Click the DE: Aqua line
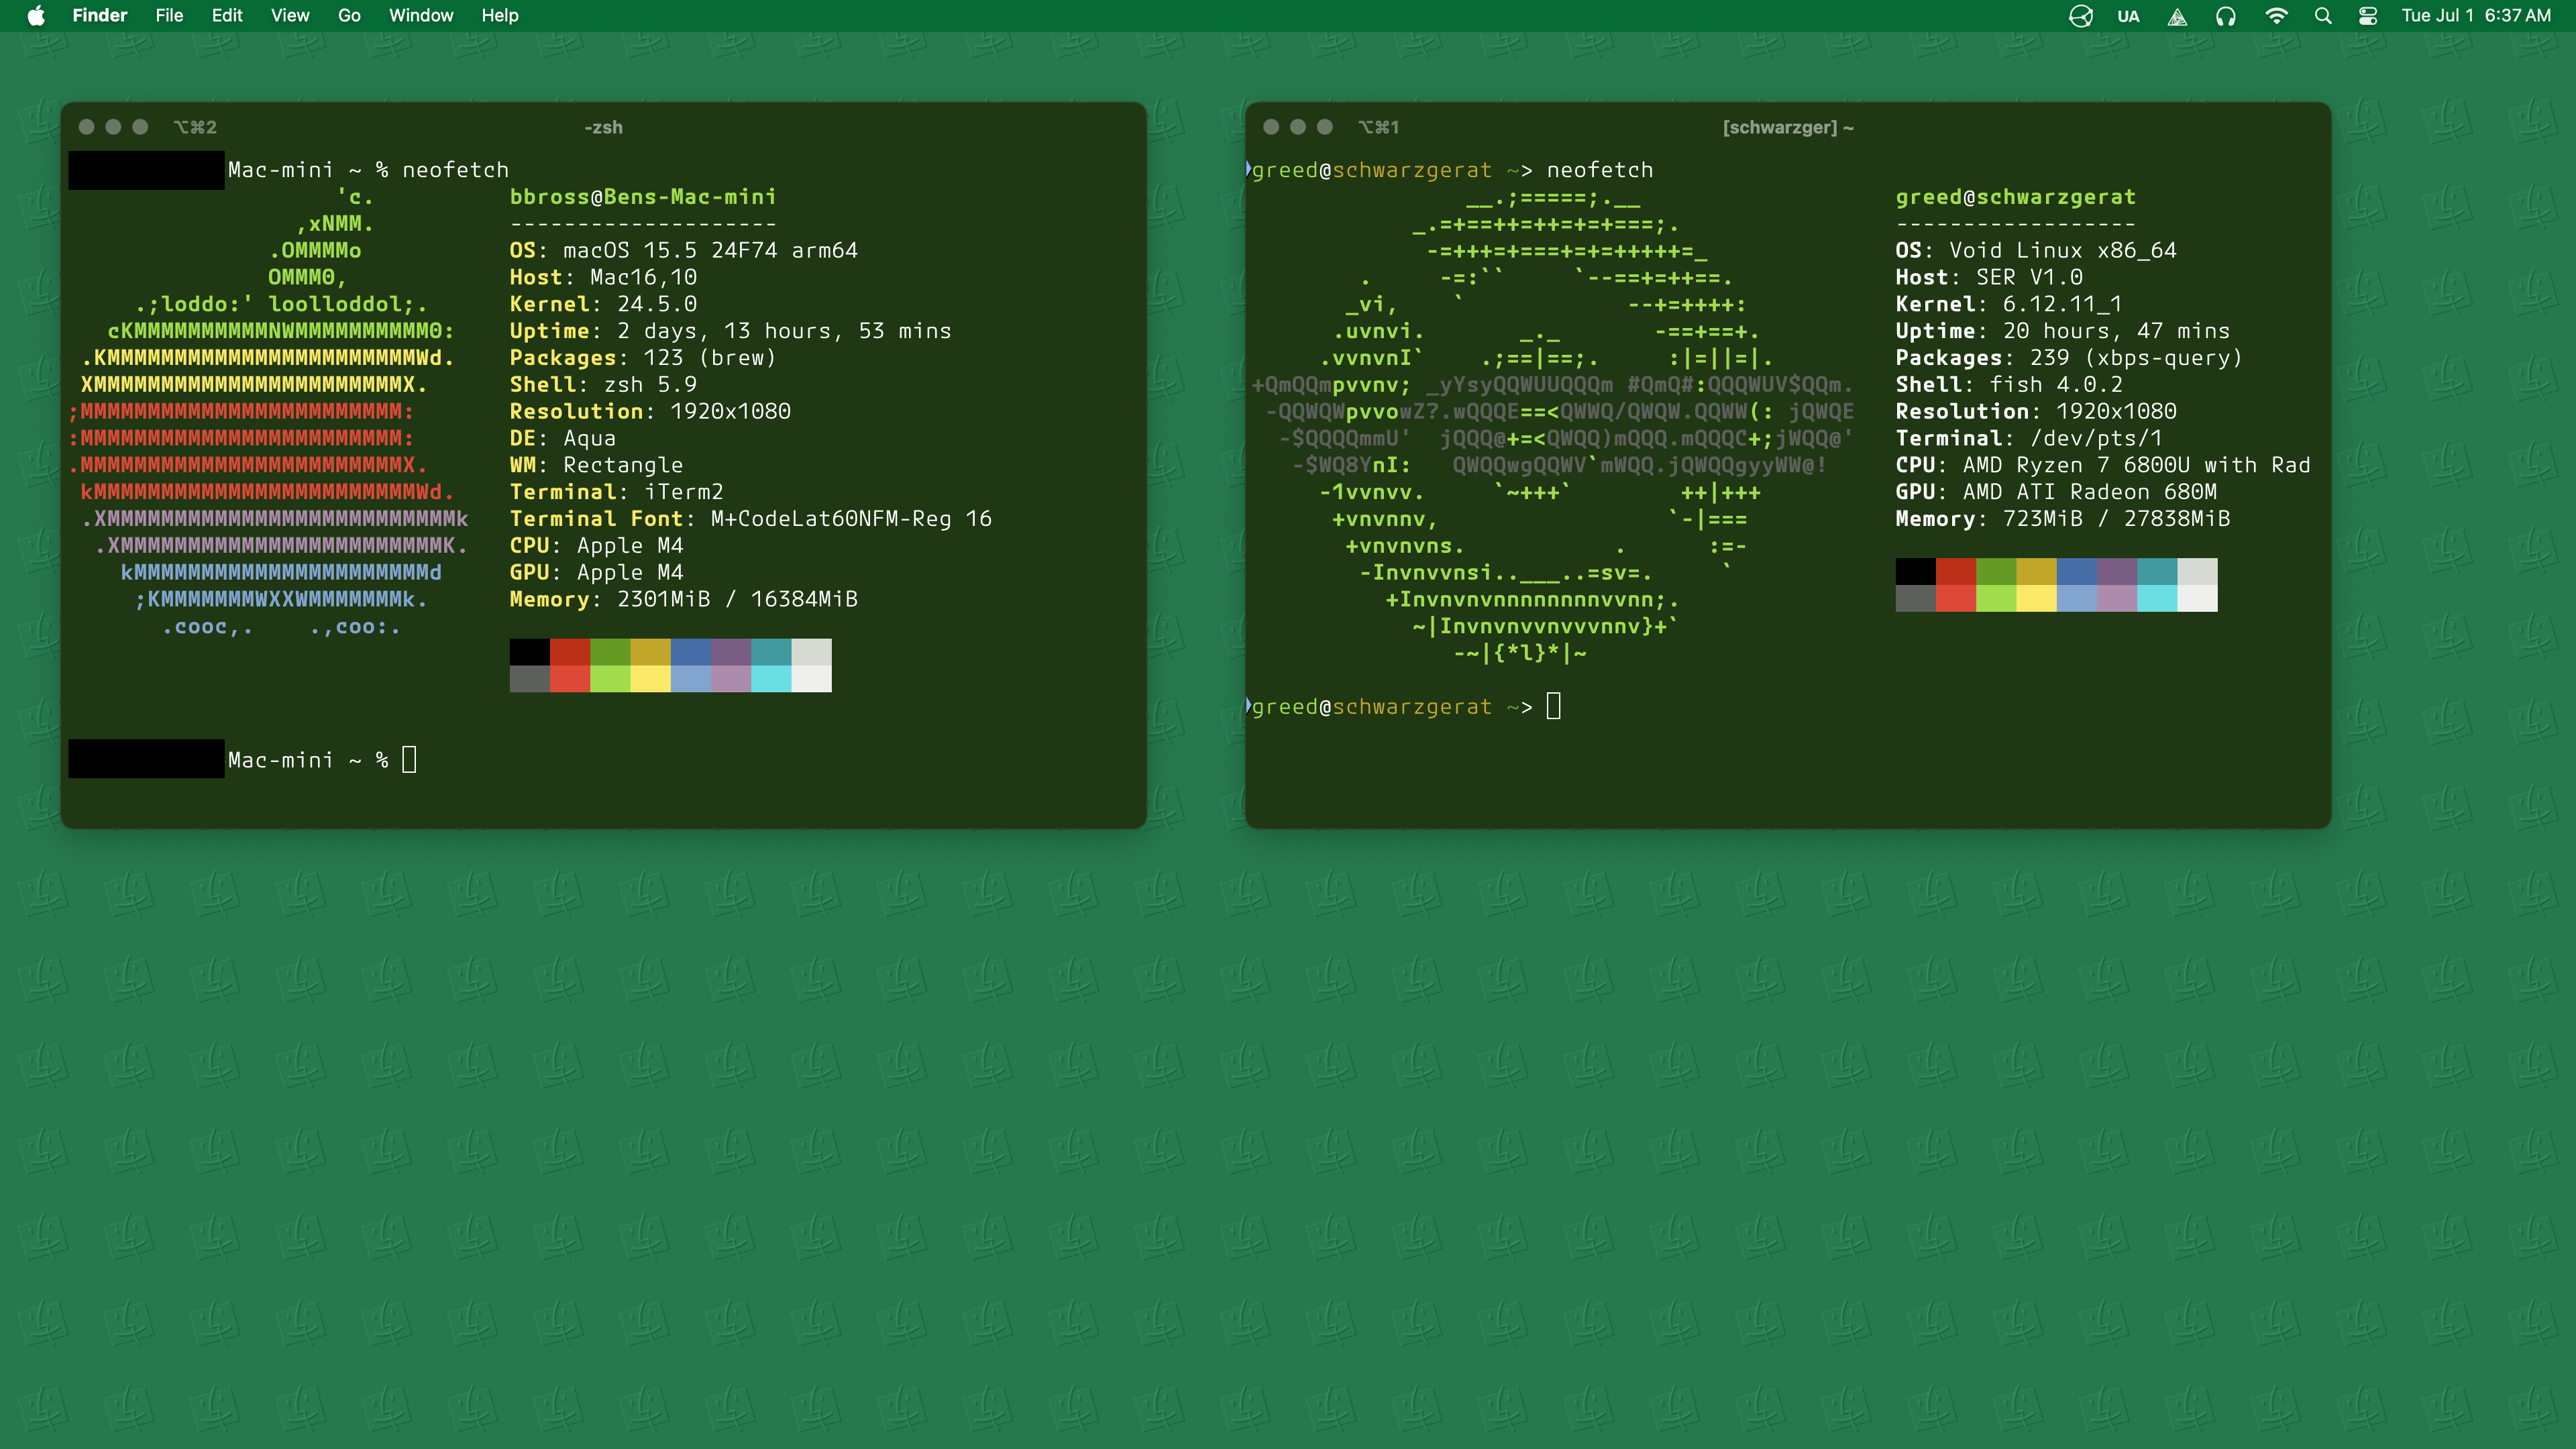 pyautogui.click(x=563, y=438)
